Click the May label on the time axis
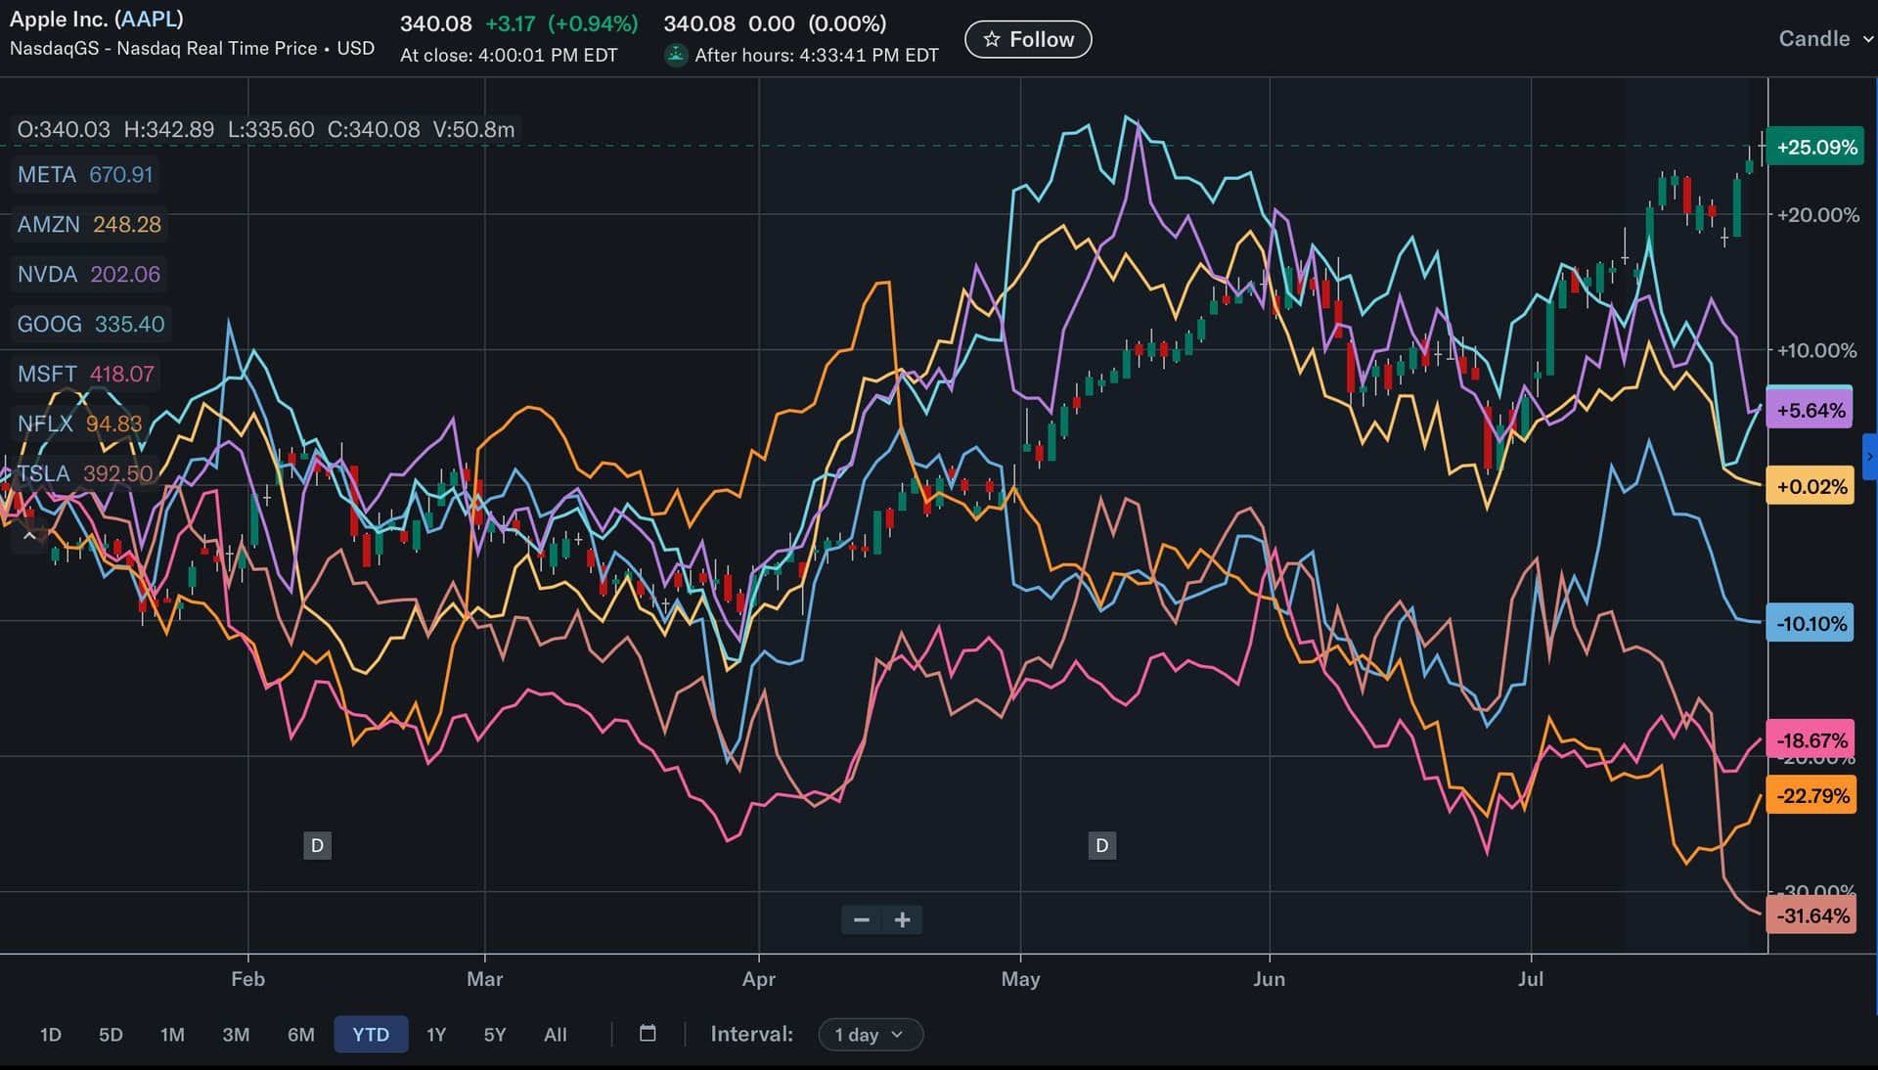 pos(1020,979)
